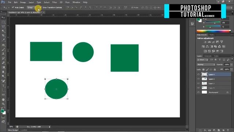This screenshot has width=234, height=132.
Task: Select the Clone Stamp tool
Action: point(3,54)
